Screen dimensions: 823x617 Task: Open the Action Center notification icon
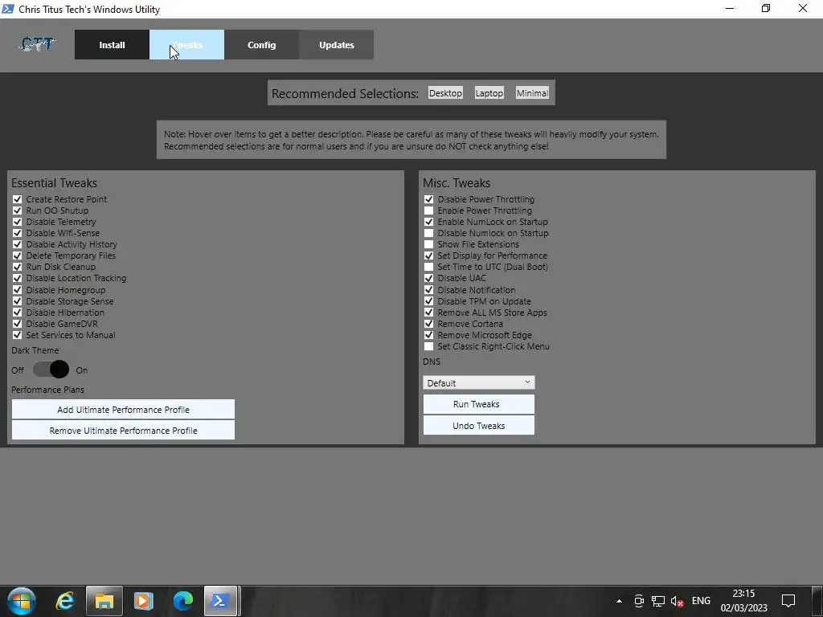pyautogui.click(x=788, y=601)
